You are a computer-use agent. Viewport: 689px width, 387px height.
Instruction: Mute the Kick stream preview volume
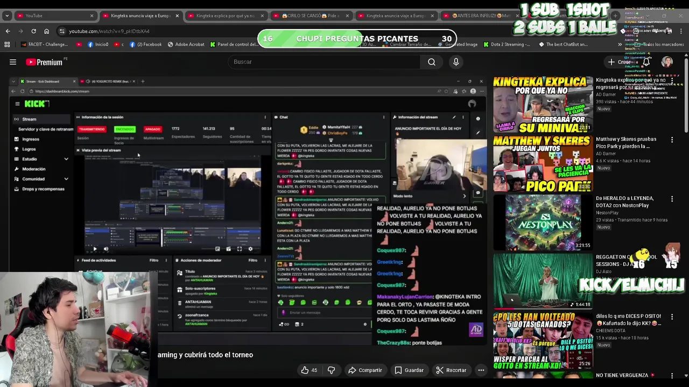[106, 249]
